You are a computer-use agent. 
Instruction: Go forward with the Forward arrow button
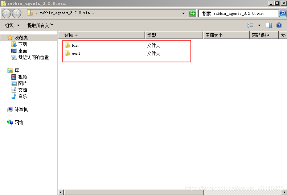17,14
